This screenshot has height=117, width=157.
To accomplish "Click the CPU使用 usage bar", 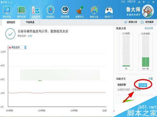I will pyautogui.click(x=126, y=51).
